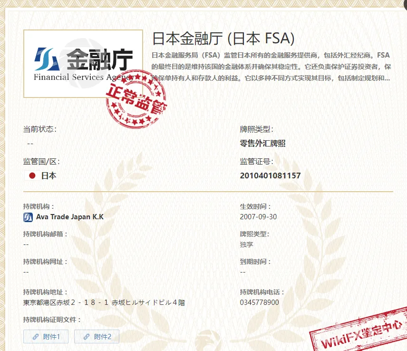Screen dimensions: 407x351
Task: Click the 日本金融厅 (日本 FSA) heading
Action: tap(223, 39)
